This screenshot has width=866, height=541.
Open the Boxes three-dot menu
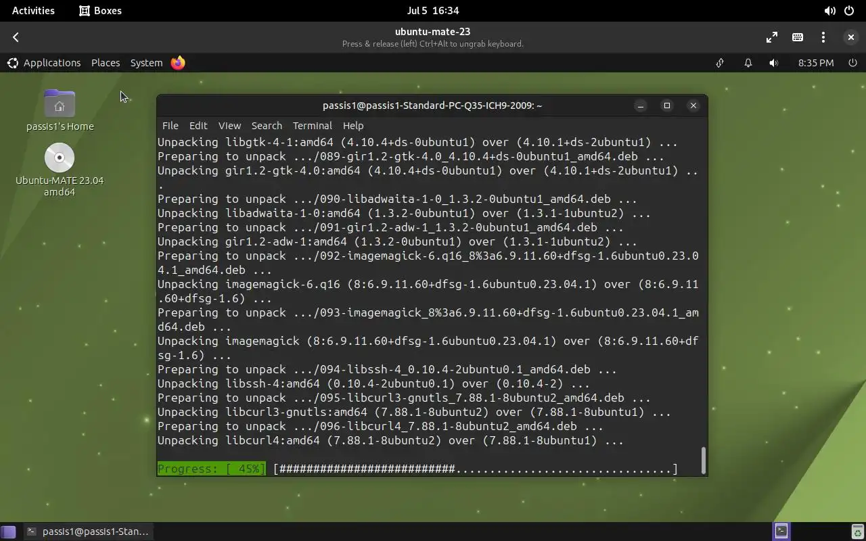823,38
